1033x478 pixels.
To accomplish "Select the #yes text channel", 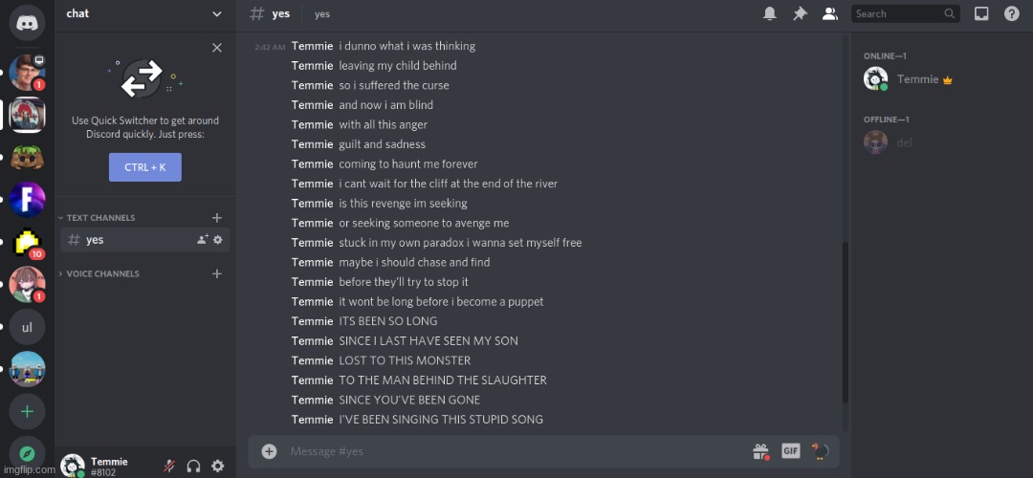I will [145, 240].
